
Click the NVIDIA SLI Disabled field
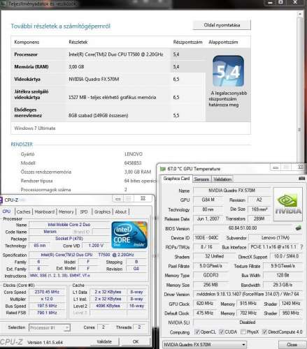pyautogui.click(x=248, y=322)
